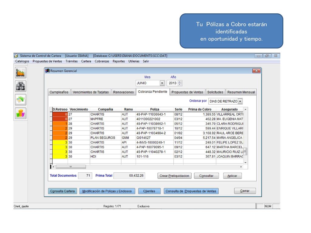Click the Salir menu item
This screenshot has width=311, height=233.
(146, 61)
